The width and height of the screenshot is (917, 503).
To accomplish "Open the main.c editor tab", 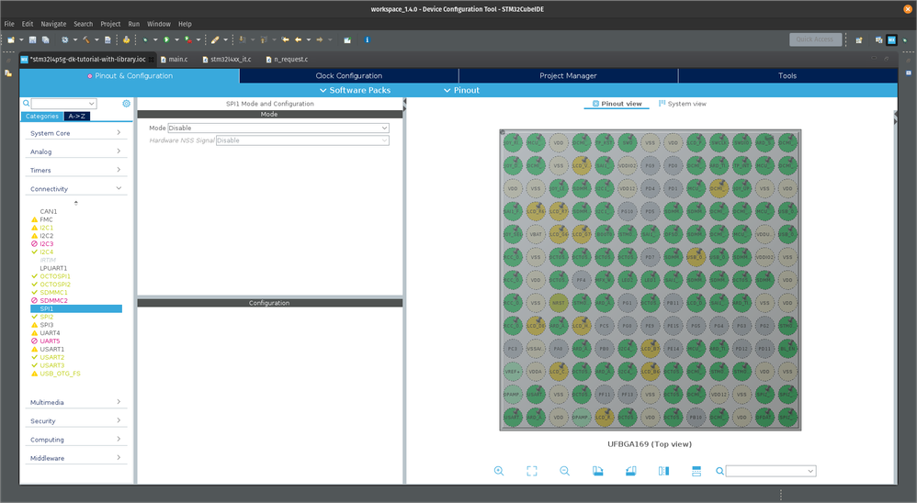I will (175, 59).
